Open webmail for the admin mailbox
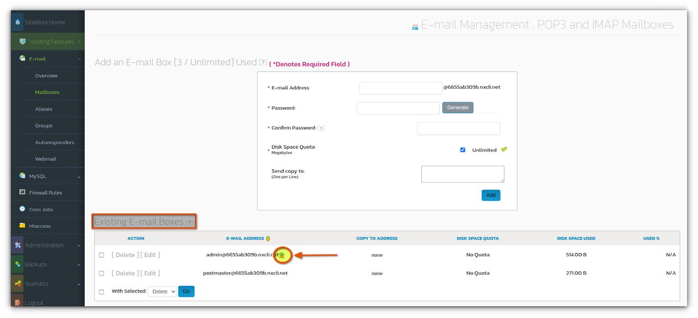This screenshot has width=698, height=318. click(282, 255)
